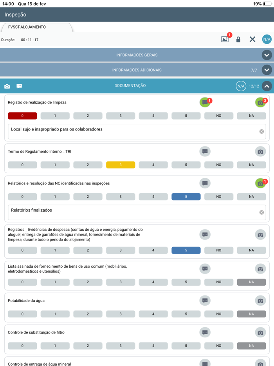Tap the duration timer 00:11:17

pyautogui.click(x=30, y=40)
